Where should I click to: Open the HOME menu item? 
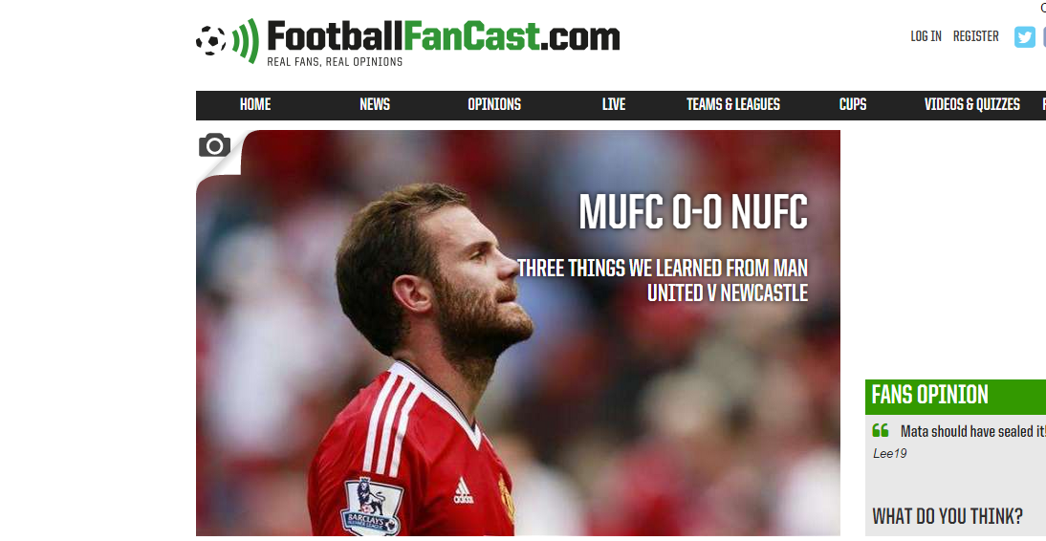(x=255, y=105)
